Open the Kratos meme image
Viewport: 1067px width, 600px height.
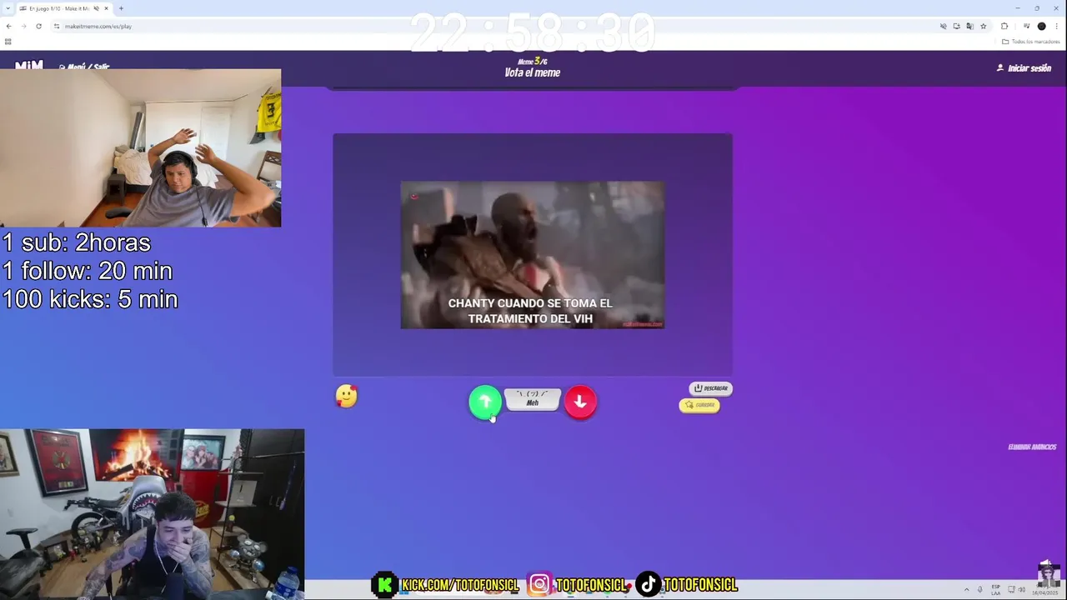click(533, 255)
